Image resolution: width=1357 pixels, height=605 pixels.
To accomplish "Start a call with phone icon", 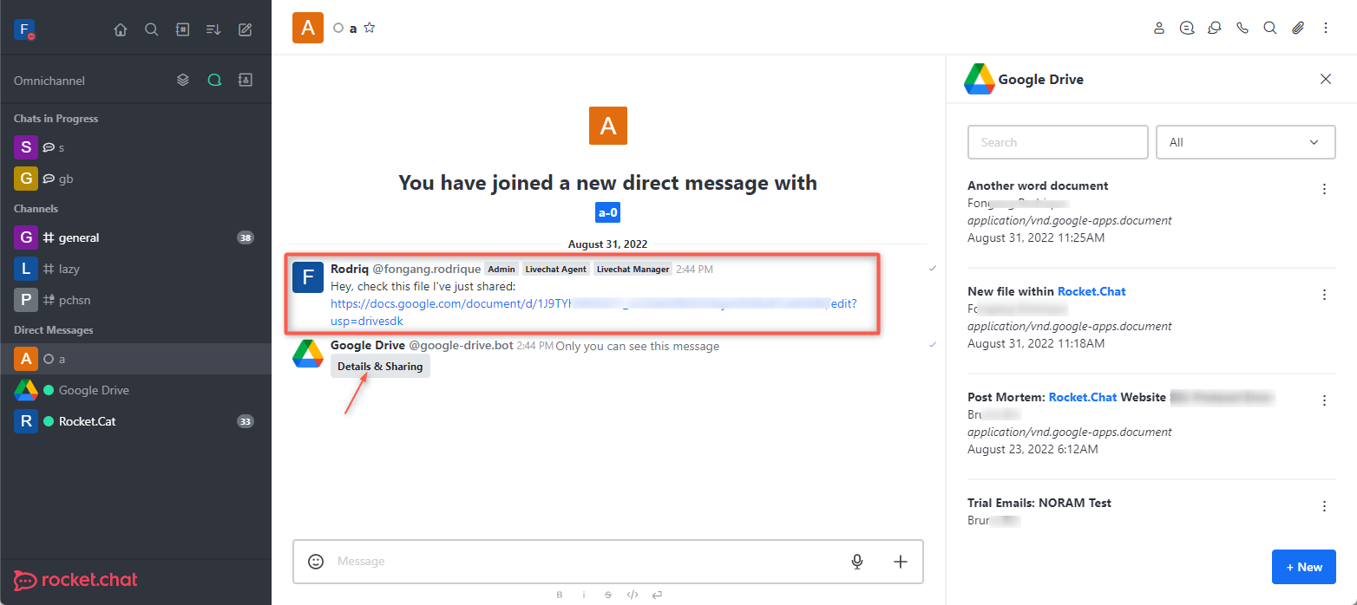I will pyautogui.click(x=1242, y=28).
